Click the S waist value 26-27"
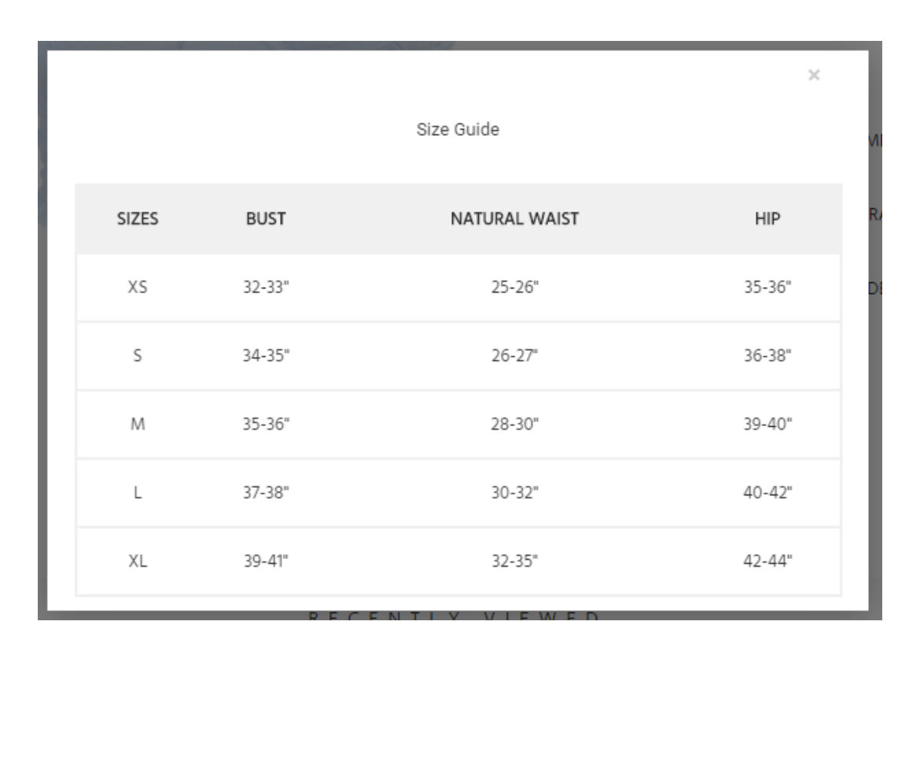The image size is (920, 761). [514, 355]
